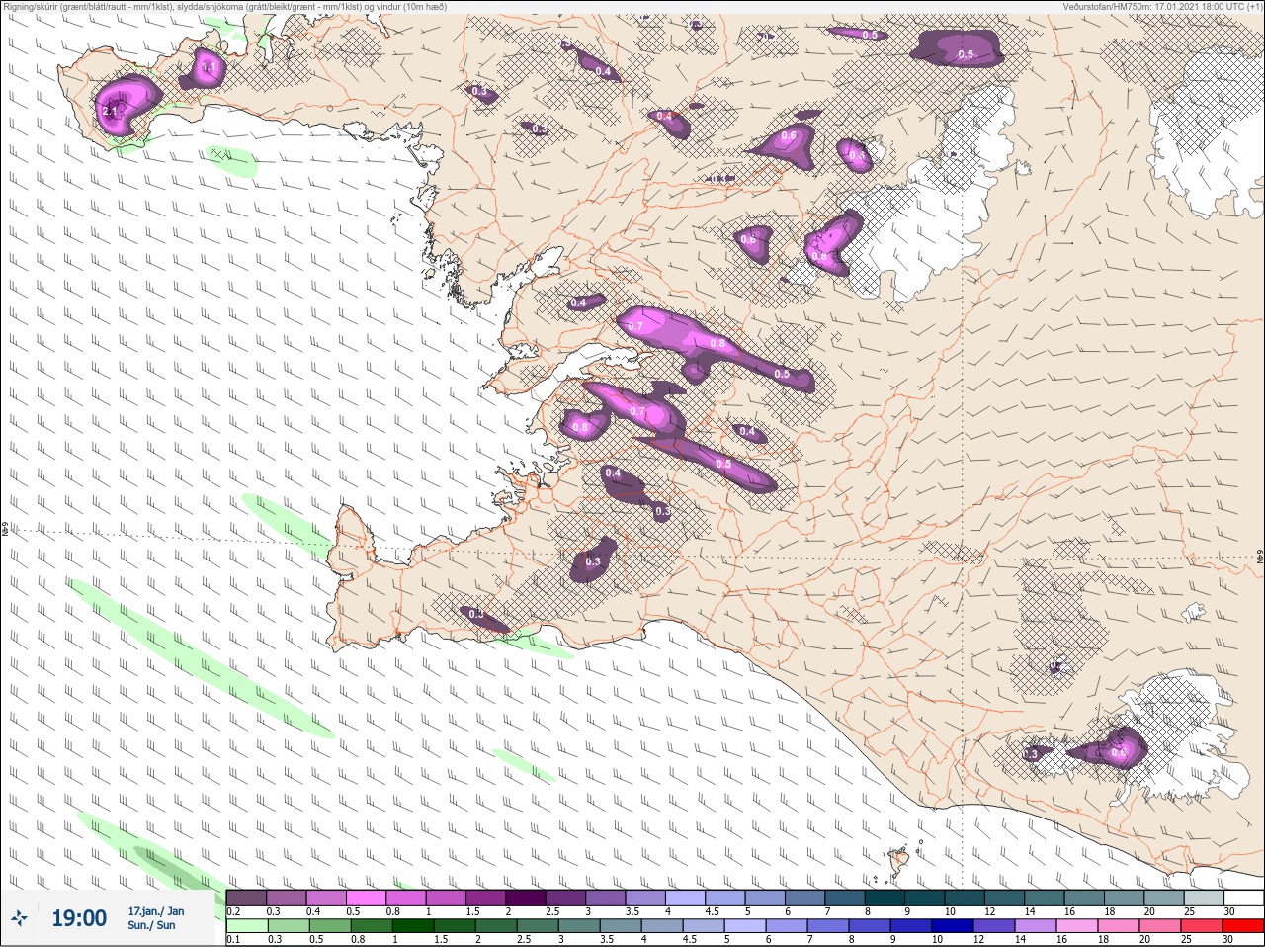
Task: Pick the first upper-row legend swatch at 0.2
Action: pyautogui.click(x=246, y=898)
